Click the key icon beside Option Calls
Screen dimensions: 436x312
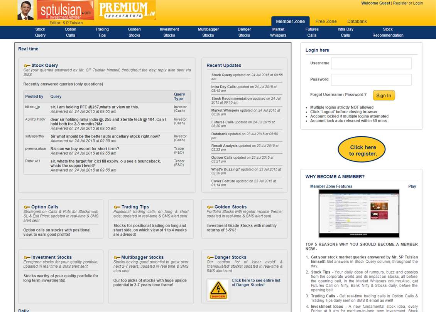[x=27, y=207]
